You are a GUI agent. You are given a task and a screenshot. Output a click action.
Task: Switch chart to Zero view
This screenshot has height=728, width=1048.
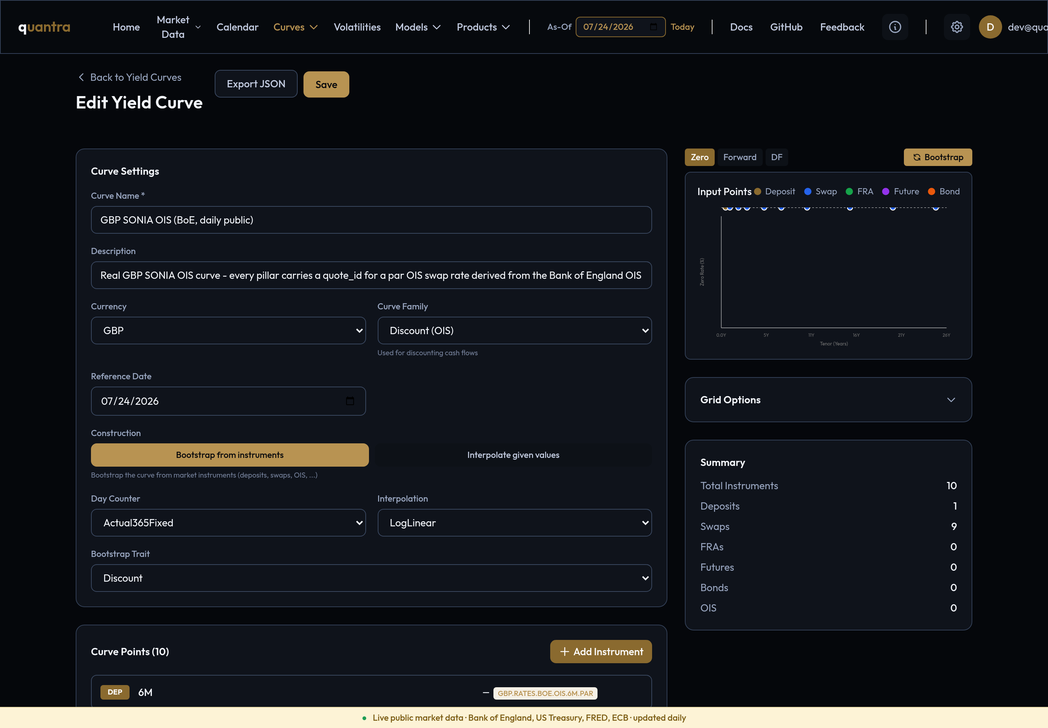[700, 157]
